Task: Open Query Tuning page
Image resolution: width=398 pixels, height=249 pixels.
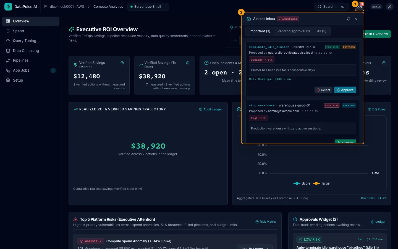Action: 31,41
